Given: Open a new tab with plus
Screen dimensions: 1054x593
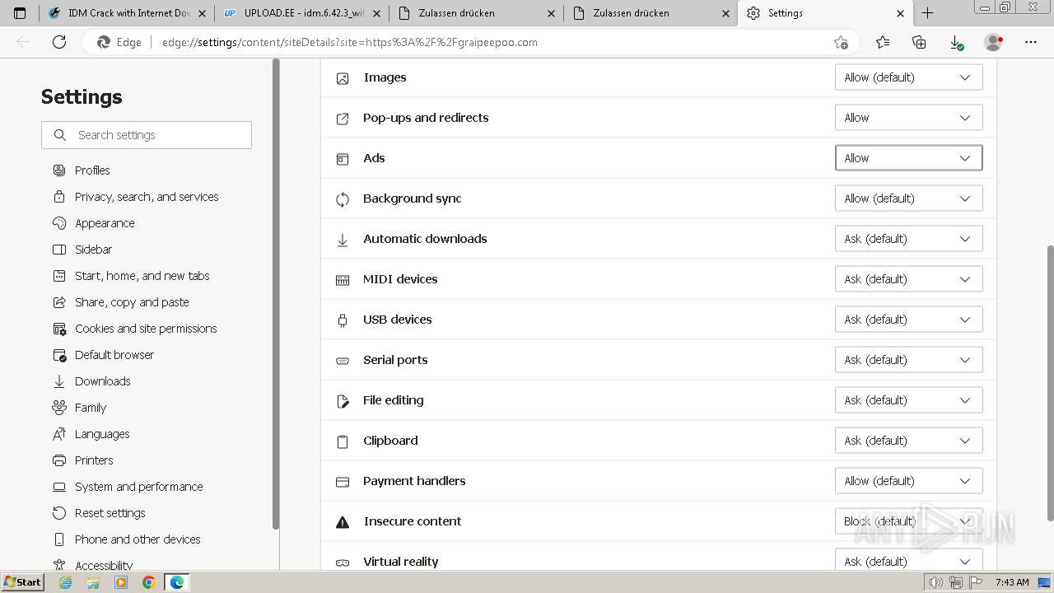Looking at the screenshot, I should [x=927, y=13].
